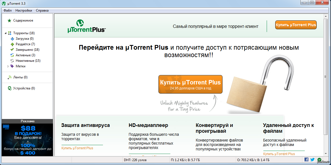Click the µTorrentPlus logo in banner
The image size is (331, 165).
click(87, 26)
